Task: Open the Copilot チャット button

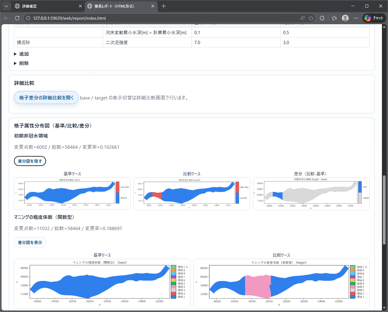Action: pyautogui.click(x=374, y=18)
